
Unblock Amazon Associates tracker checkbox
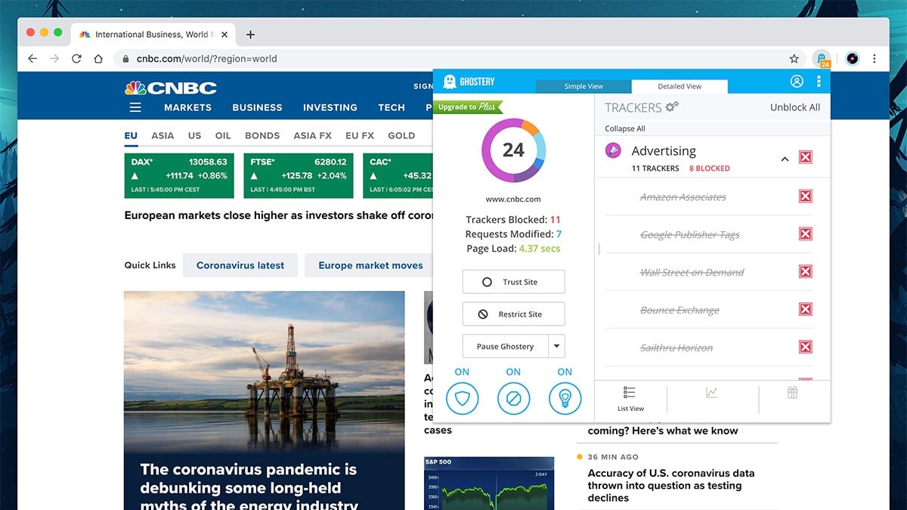(805, 196)
